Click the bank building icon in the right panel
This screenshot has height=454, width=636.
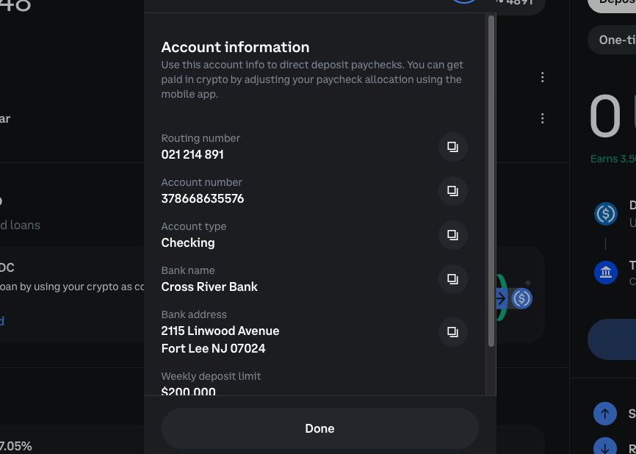(x=606, y=273)
